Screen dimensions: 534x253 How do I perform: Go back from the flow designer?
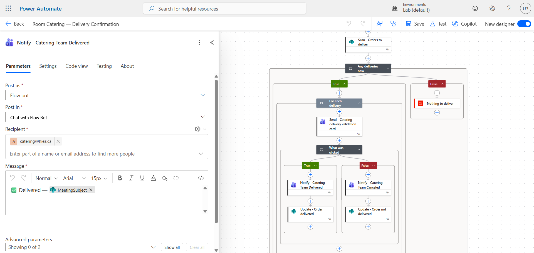click(x=15, y=24)
